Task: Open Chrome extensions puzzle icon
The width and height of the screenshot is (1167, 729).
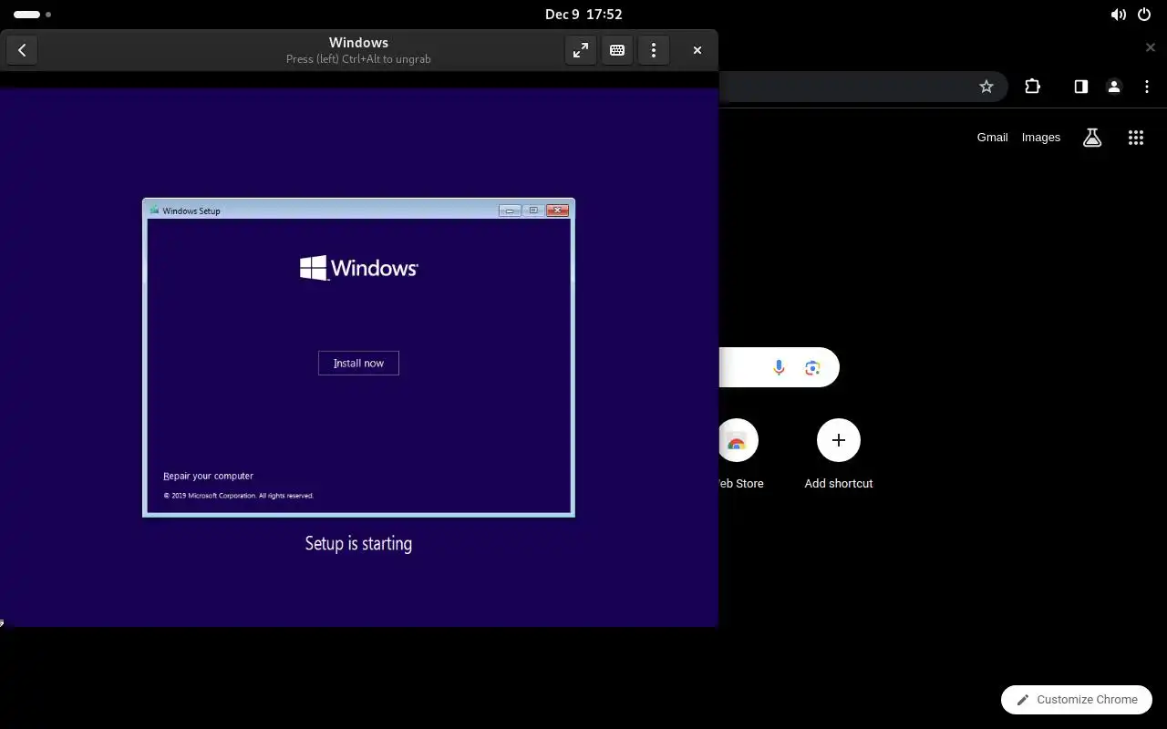Action: (1032, 87)
